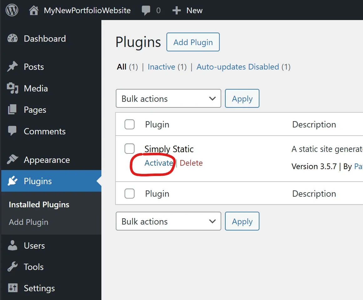
Task: Click the WordPress logo icon
Action: coord(12,10)
